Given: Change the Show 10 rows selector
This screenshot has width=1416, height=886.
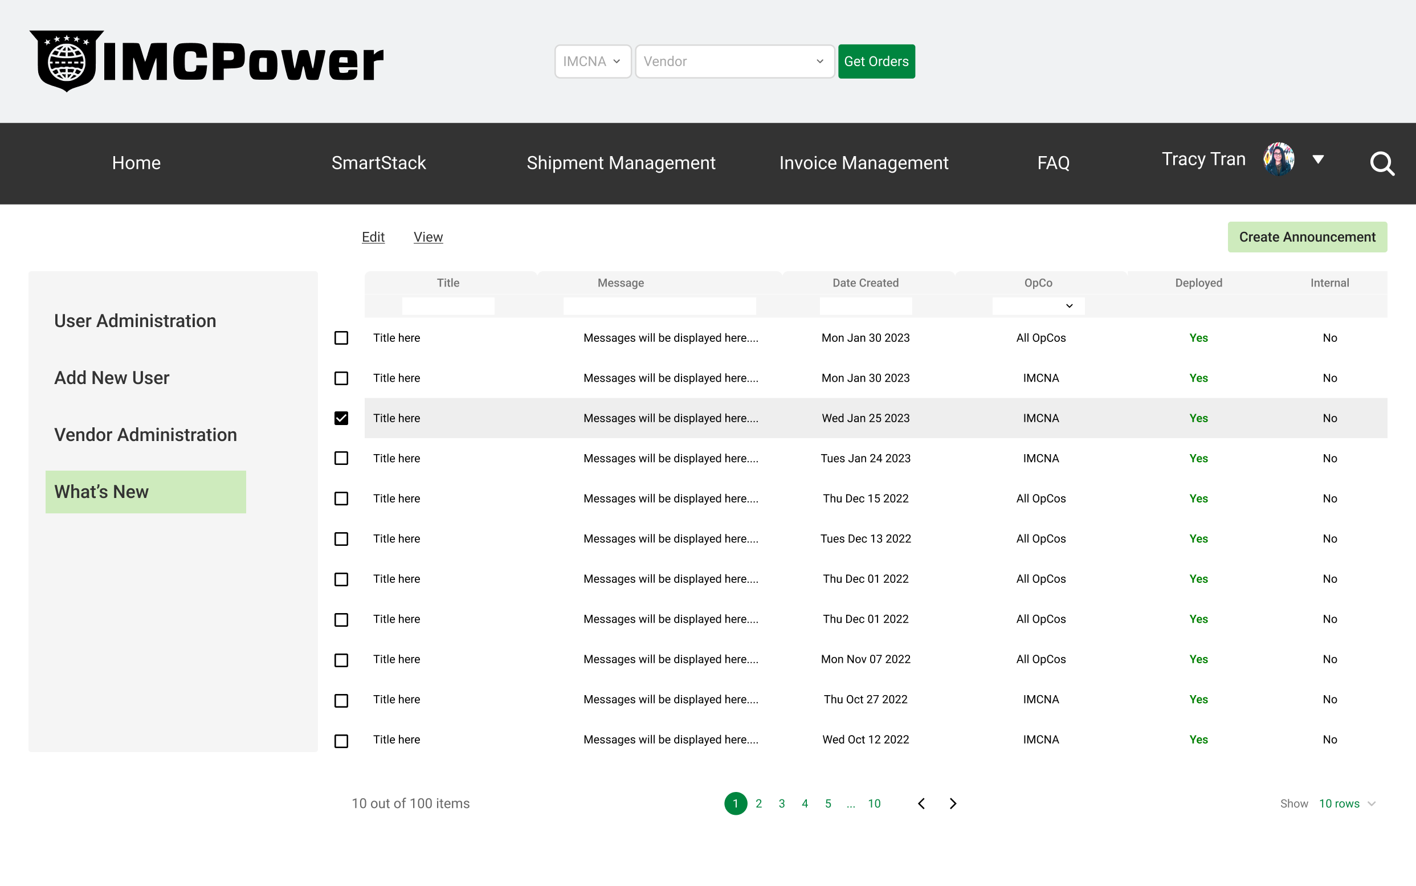Looking at the screenshot, I should pyautogui.click(x=1346, y=803).
